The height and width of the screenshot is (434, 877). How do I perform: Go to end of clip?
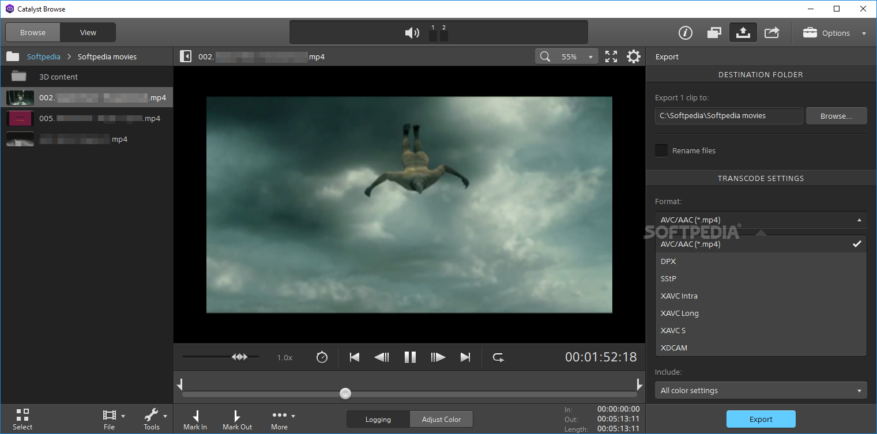coord(465,357)
